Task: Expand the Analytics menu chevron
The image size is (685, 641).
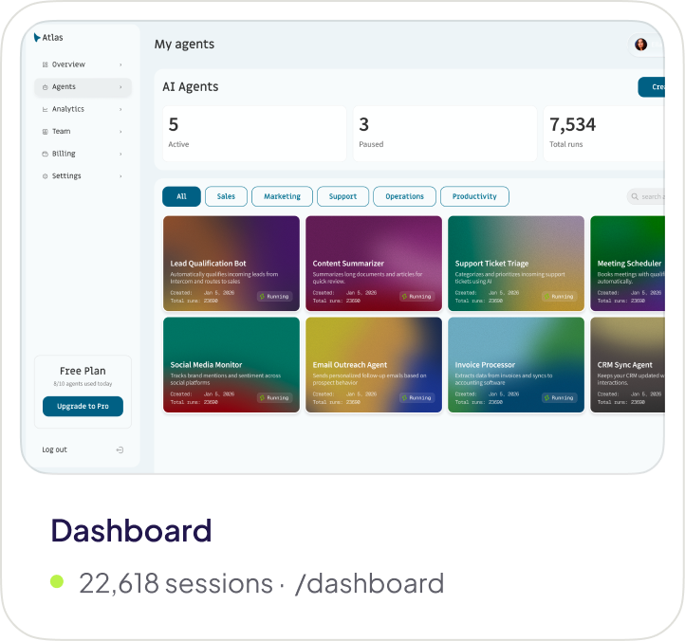Action: [120, 109]
